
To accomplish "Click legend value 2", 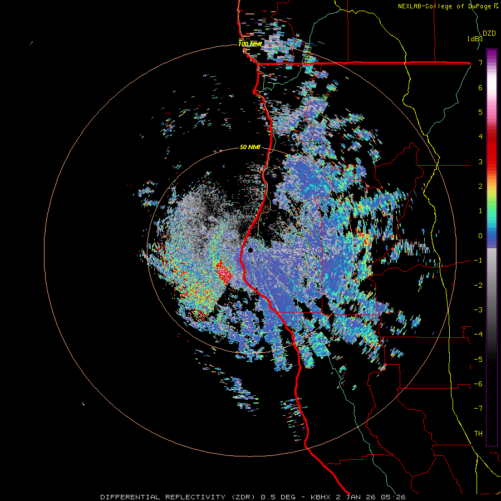I will click(x=480, y=186).
